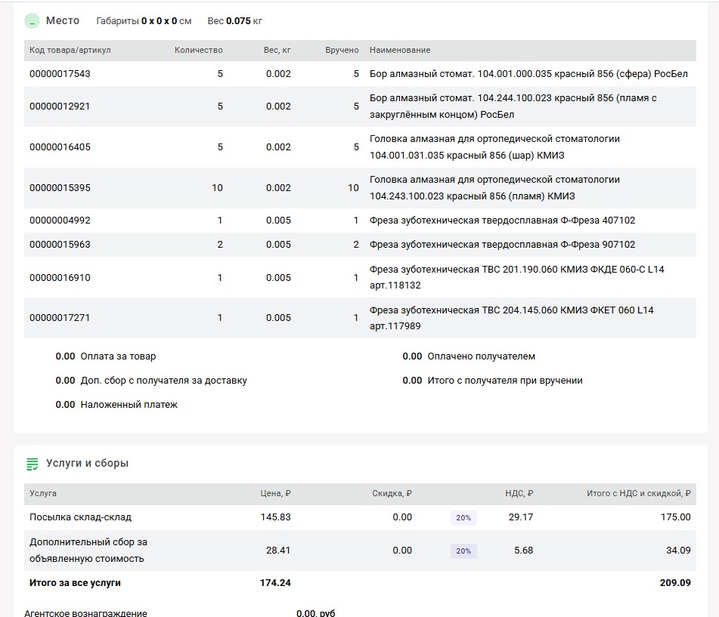Select the Фреза Ф-Фреза 907102 item name

tap(502, 245)
